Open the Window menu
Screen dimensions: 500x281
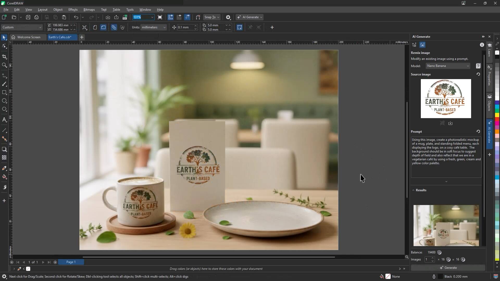(x=145, y=10)
